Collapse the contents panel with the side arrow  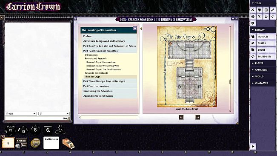click(141, 29)
